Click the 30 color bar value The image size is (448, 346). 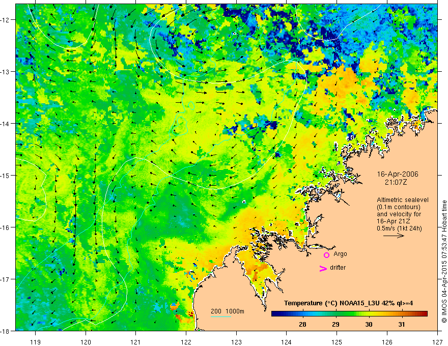pos(369,324)
